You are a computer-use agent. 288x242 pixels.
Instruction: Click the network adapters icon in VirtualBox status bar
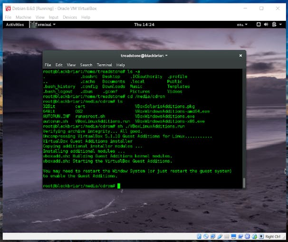coord(213,236)
